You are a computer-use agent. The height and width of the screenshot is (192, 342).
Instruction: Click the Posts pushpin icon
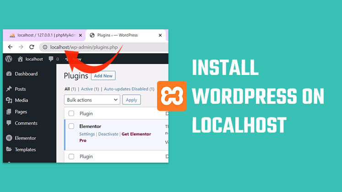[x=9, y=89]
